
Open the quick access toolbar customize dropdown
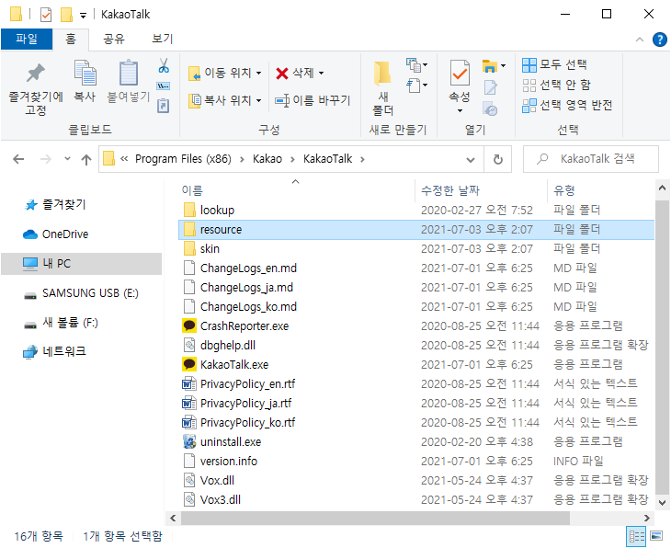click(83, 16)
